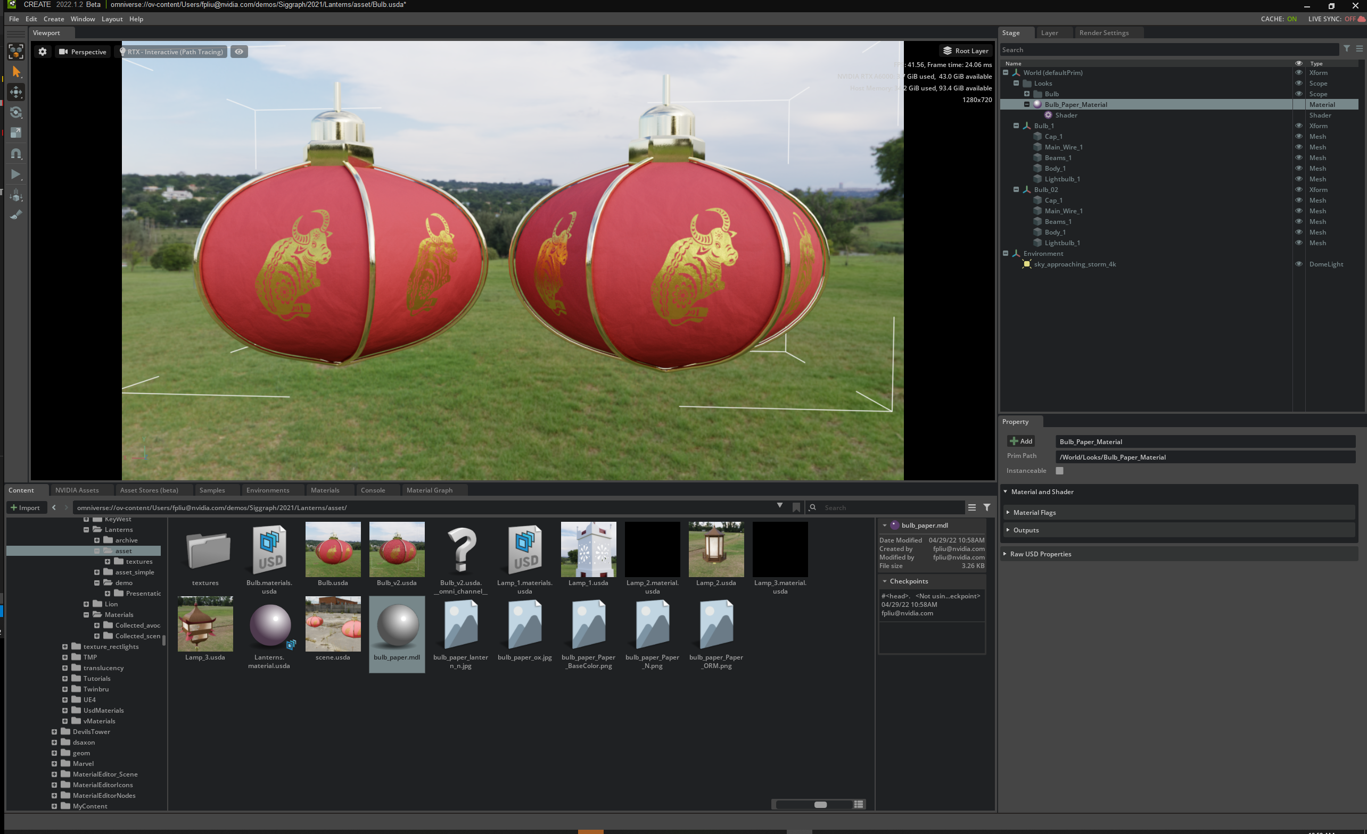1367x834 pixels.
Task: Select the Shader prim in Stage
Action: [x=1066, y=115]
